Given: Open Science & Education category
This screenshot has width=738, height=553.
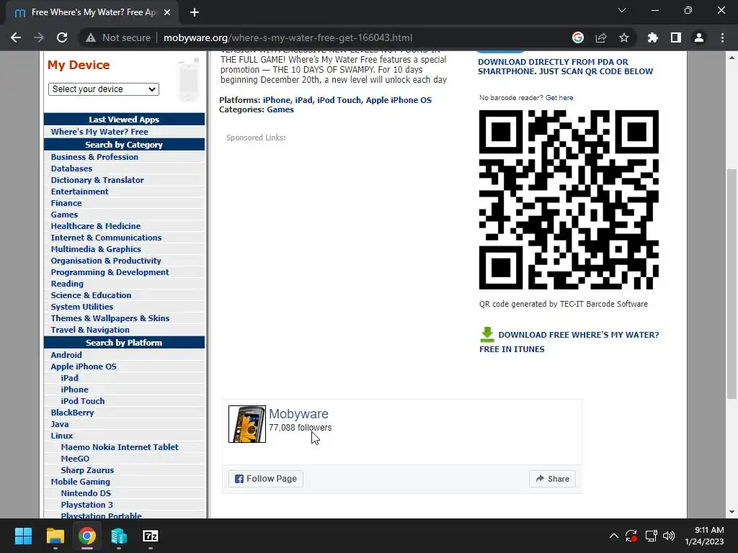Looking at the screenshot, I should point(91,295).
